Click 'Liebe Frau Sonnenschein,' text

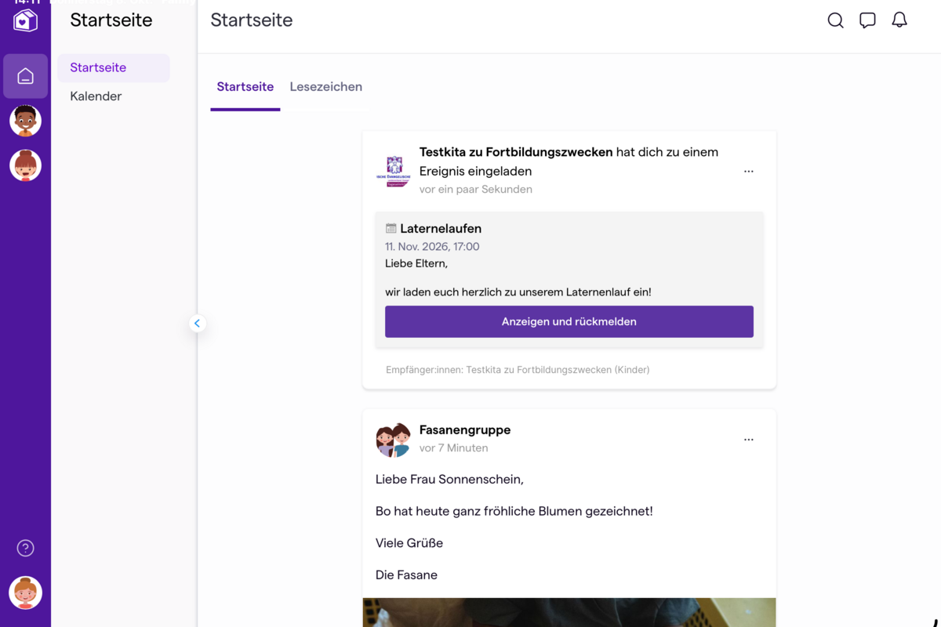click(449, 480)
